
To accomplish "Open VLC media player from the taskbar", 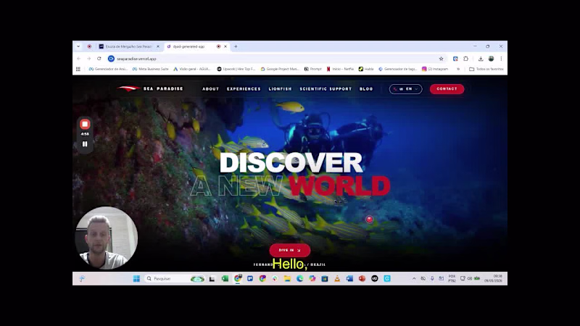I will tap(337, 279).
